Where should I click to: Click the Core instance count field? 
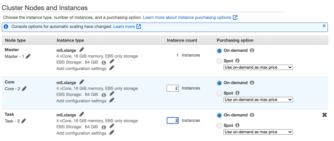click(173, 88)
